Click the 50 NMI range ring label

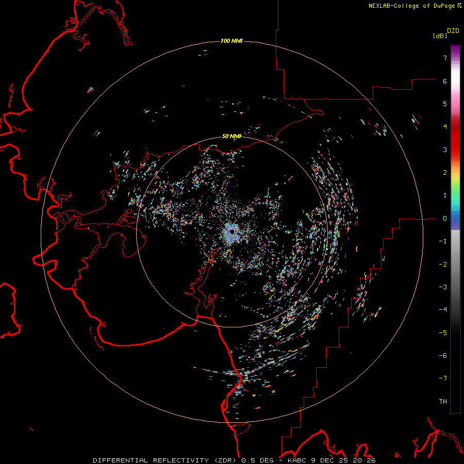(231, 136)
